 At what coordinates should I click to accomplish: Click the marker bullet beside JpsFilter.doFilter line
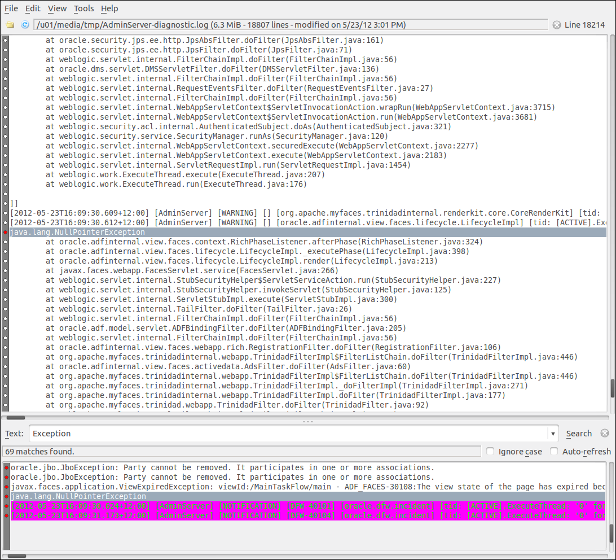tap(6, 50)
